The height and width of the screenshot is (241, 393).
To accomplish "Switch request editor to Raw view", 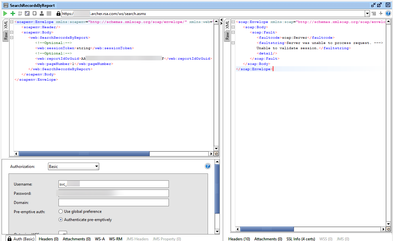I will pyautogui.click(x=6, y=36).
